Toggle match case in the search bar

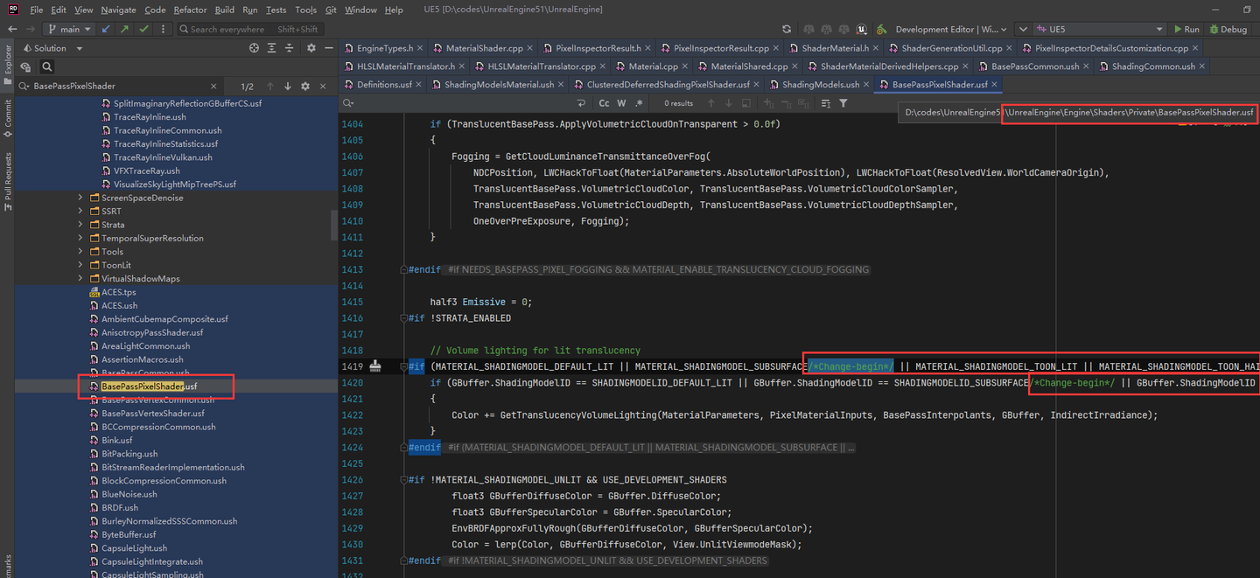pos(605,103)
